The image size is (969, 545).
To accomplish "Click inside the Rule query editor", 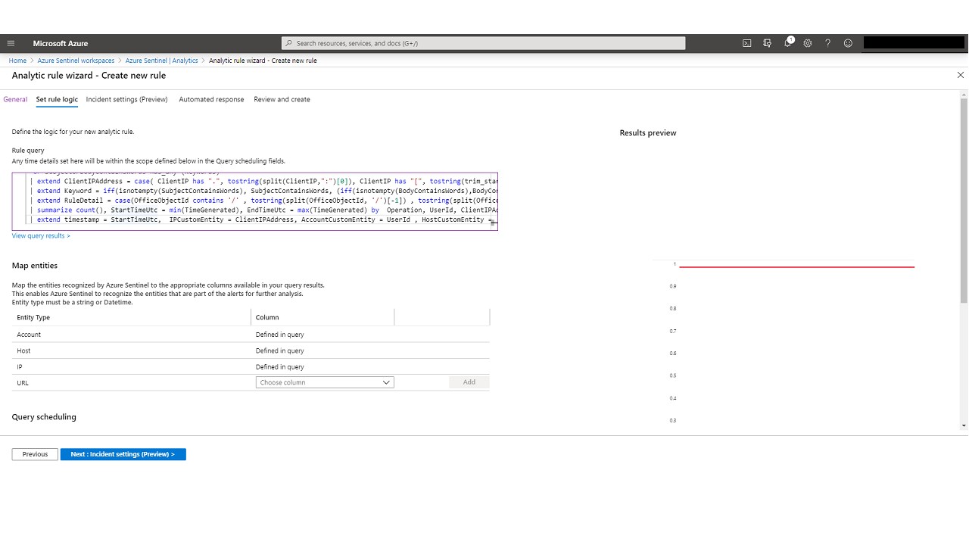I will coord(254,201).
